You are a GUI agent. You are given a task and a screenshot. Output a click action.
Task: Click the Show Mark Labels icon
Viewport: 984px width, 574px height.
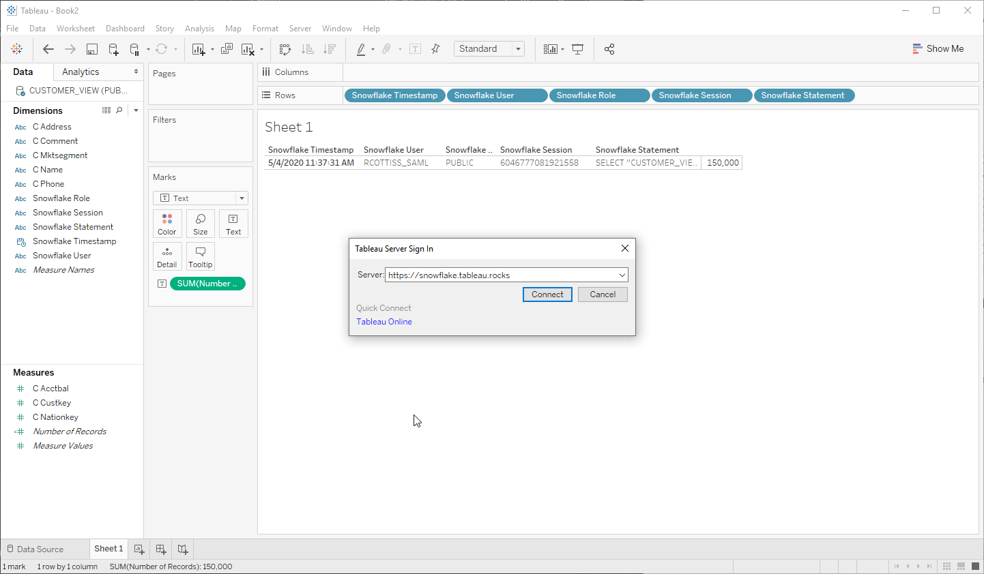click(416, 49)
